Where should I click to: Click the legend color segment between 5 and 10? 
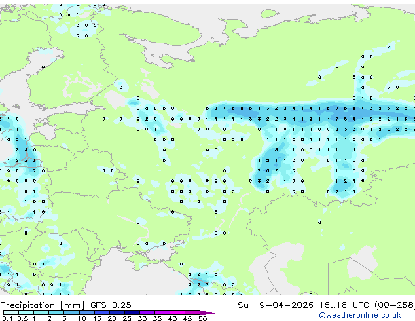pos(71,312)
